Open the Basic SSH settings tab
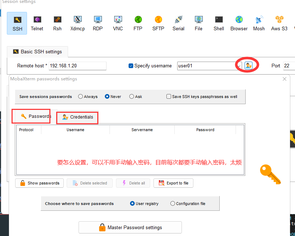 tap(37, 52)
